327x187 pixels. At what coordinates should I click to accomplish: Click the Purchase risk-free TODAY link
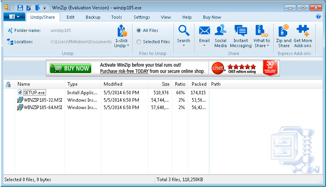pyautogui.click(x=124, y=71)
